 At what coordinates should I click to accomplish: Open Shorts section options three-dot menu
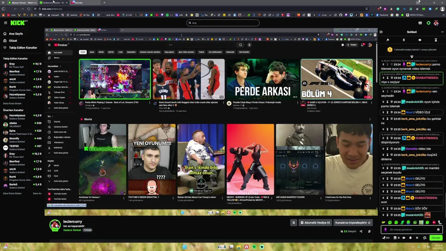tap(370, 119)
